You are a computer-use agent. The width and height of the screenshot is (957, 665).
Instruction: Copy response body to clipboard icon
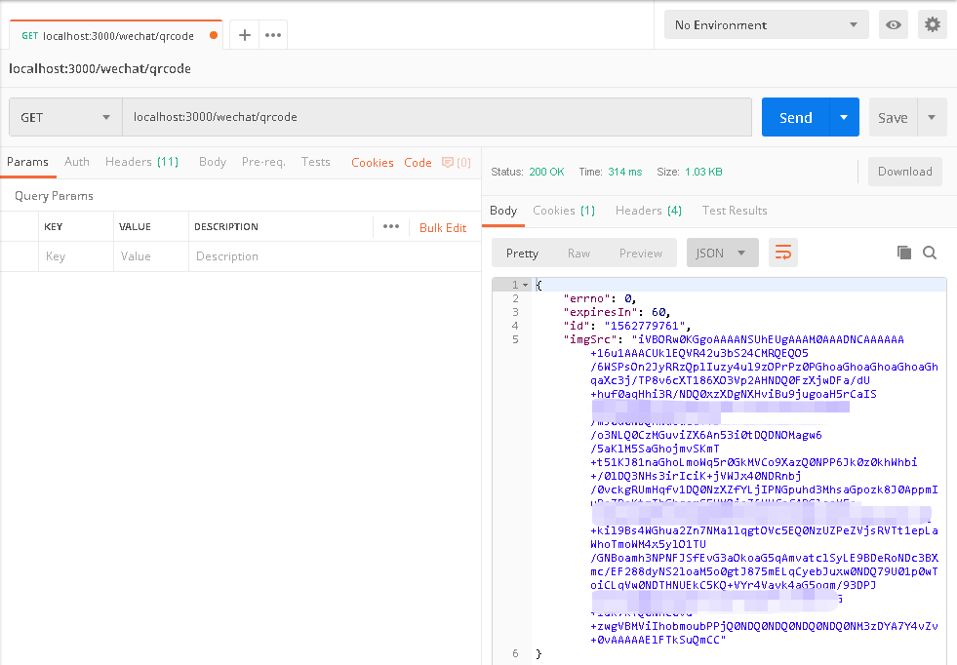[904, 253]
